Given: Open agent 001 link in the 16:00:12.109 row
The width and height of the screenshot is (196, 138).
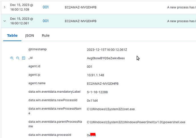Looking at the screenshot, I should tap(46, 7).
